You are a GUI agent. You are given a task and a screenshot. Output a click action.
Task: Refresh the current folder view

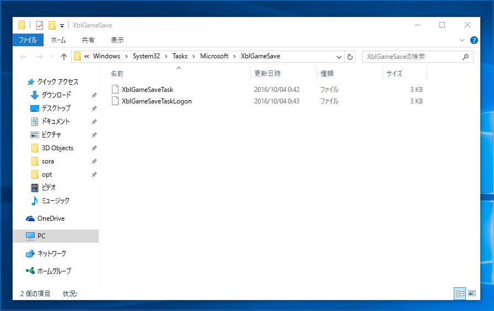tap(350, 57)
